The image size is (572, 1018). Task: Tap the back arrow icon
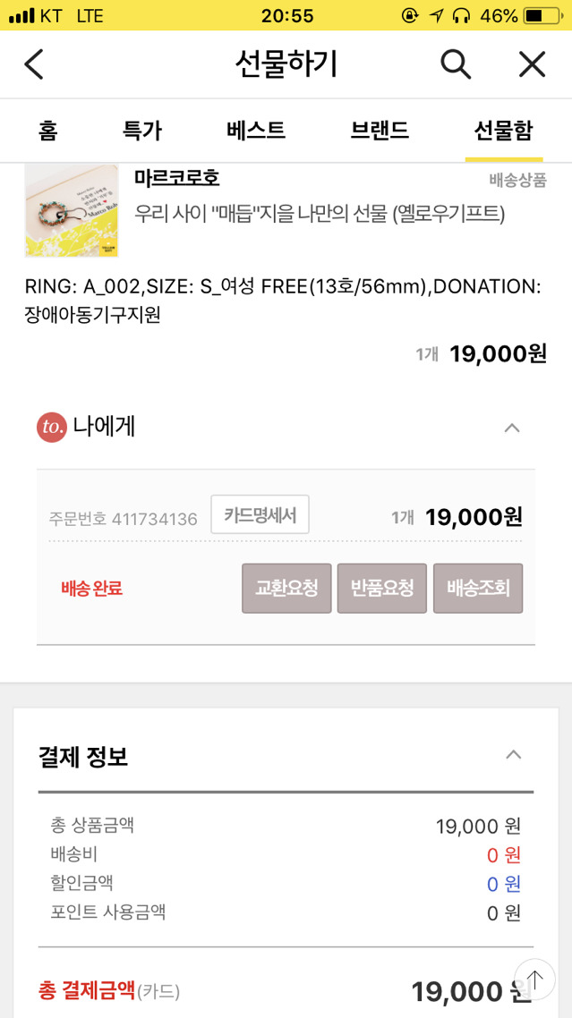[34, 64]
